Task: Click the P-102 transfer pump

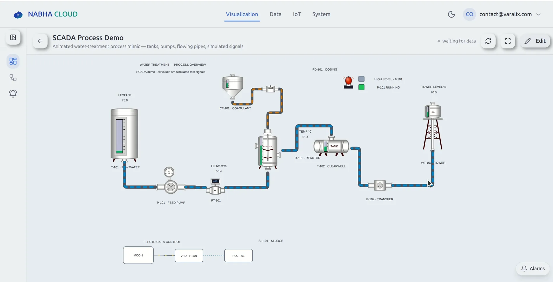Action: [x=380, y=185]
